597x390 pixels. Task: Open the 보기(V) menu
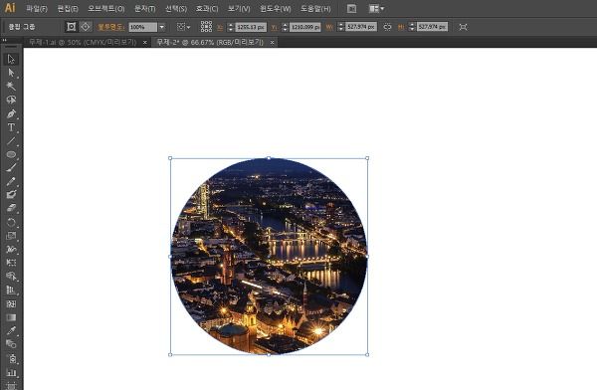coord(239,8)
